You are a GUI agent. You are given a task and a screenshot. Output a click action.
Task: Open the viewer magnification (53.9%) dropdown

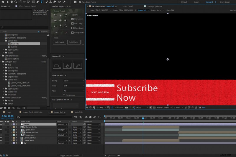101,108
